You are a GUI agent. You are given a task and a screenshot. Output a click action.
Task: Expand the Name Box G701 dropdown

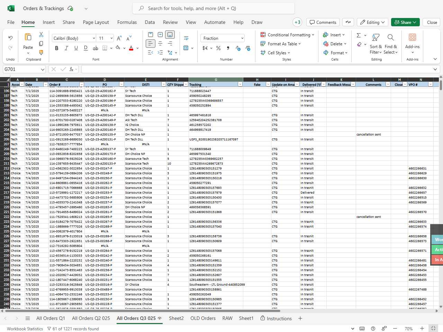[43, 70]
